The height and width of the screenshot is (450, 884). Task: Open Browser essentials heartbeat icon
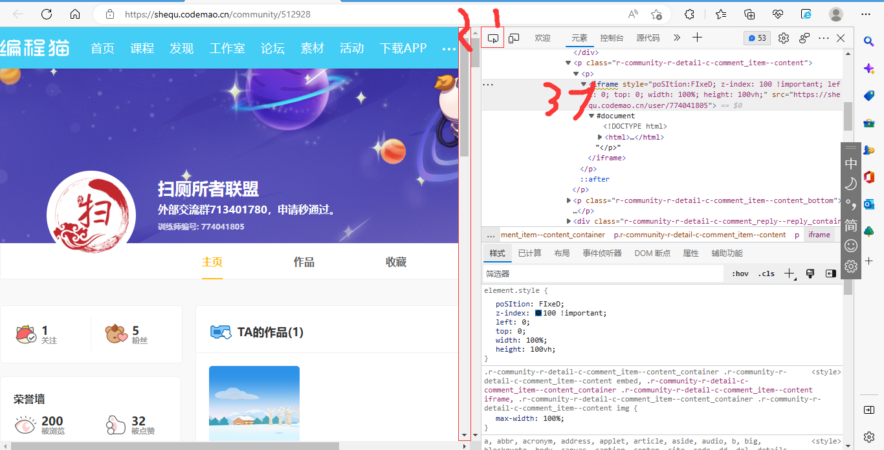pyautogui.click(x=778, y=14)
